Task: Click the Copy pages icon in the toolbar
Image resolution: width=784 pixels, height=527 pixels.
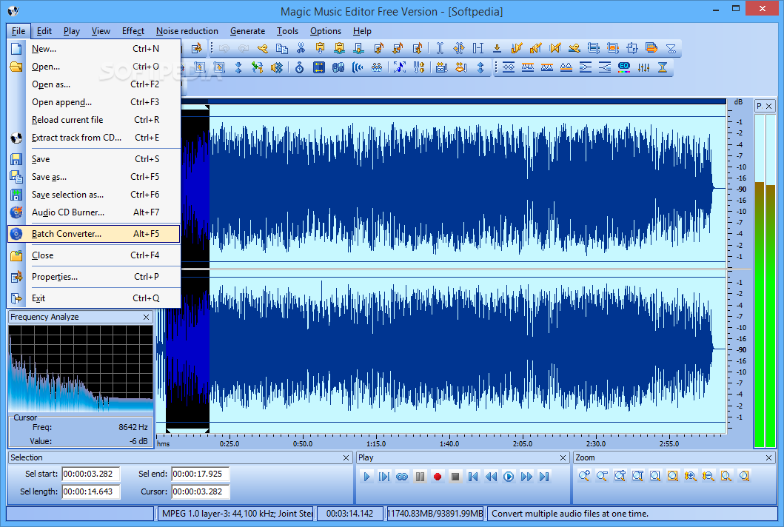Action: click(x=282, y=48)
